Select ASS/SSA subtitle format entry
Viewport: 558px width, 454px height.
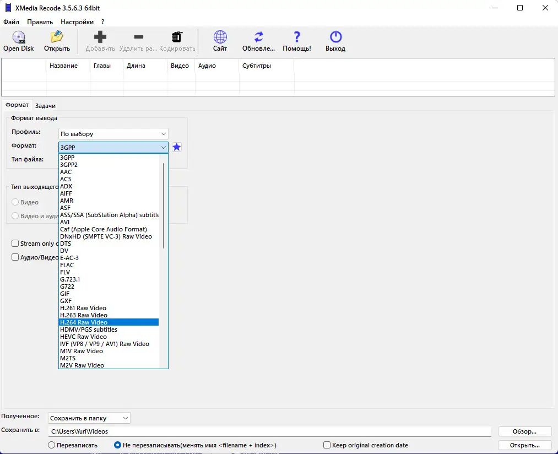coord(109,215)
